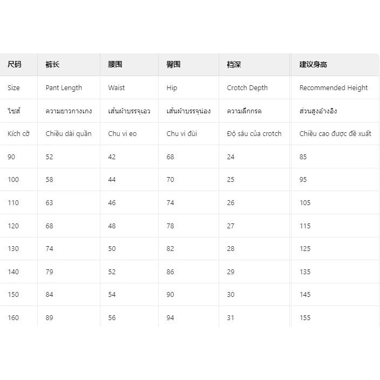Select recommended height value 155
The image size is (380, 380).
(x=305, y=318)
